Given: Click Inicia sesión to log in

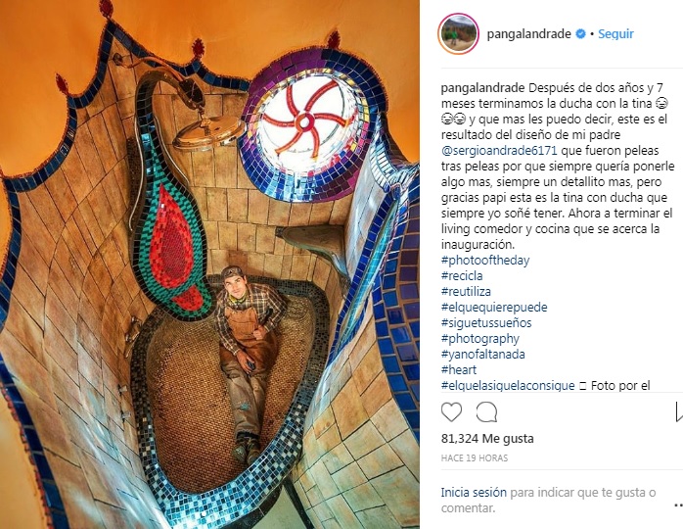Looking at the screenshot, I should tap(474, 493).
